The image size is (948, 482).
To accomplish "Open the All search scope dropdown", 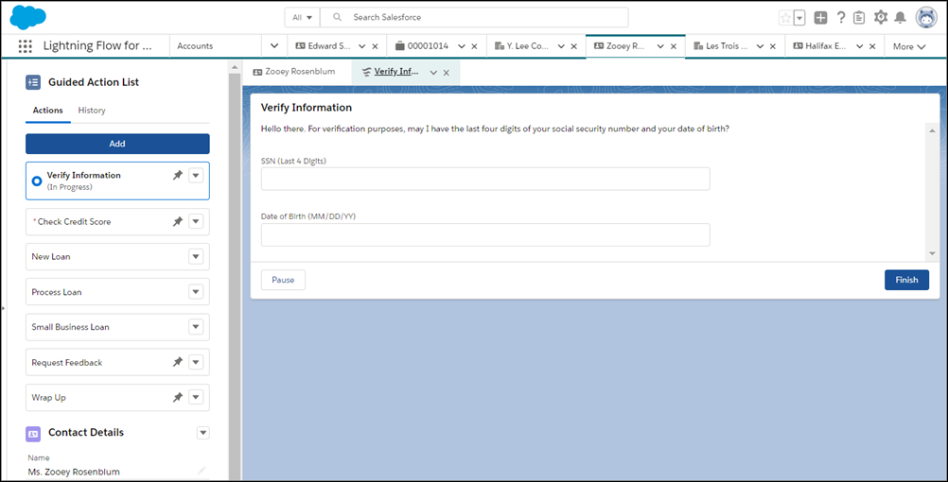I will click(303, 18).
